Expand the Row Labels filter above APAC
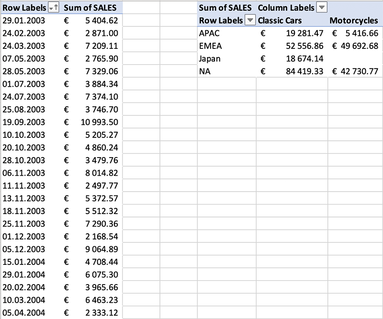 (250, 21)
